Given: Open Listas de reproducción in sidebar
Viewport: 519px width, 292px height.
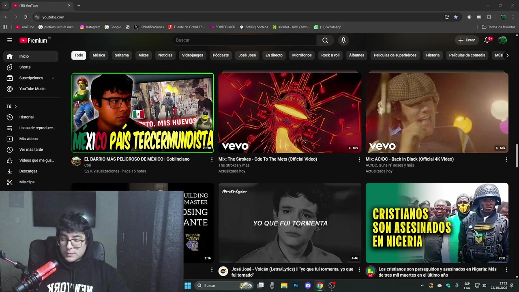Looking at the screenshot, I should [31, 128].
